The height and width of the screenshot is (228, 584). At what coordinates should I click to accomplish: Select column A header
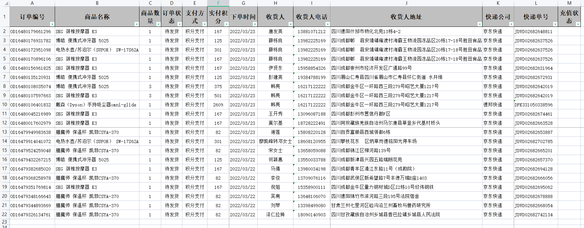pyautogui.click(x=32, y=3)
